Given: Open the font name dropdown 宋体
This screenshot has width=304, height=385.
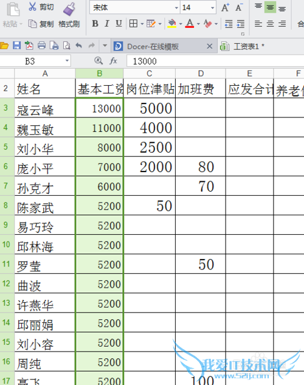Looking at the screenshot, I should pyautogui.click(x=176, y=8).
